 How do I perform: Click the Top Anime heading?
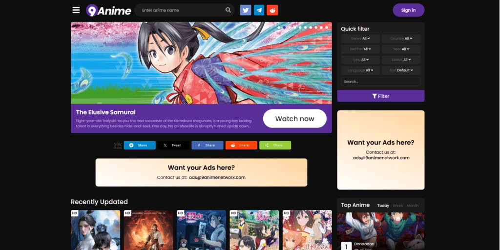point(355,205)
